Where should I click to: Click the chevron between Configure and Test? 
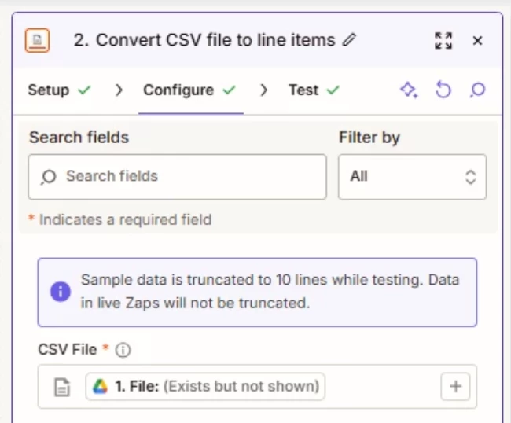263,90
